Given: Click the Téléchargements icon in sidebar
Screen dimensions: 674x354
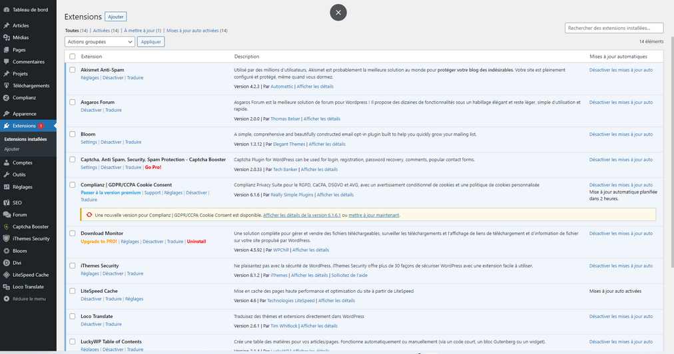Looking at the screenshot, I should point(7,85).
